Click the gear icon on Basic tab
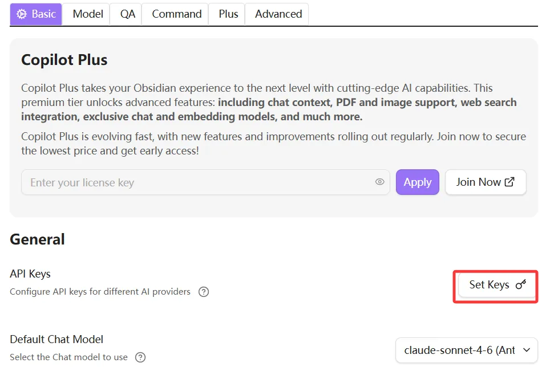Viewport: 554px width, 371px height. (22, 14)
